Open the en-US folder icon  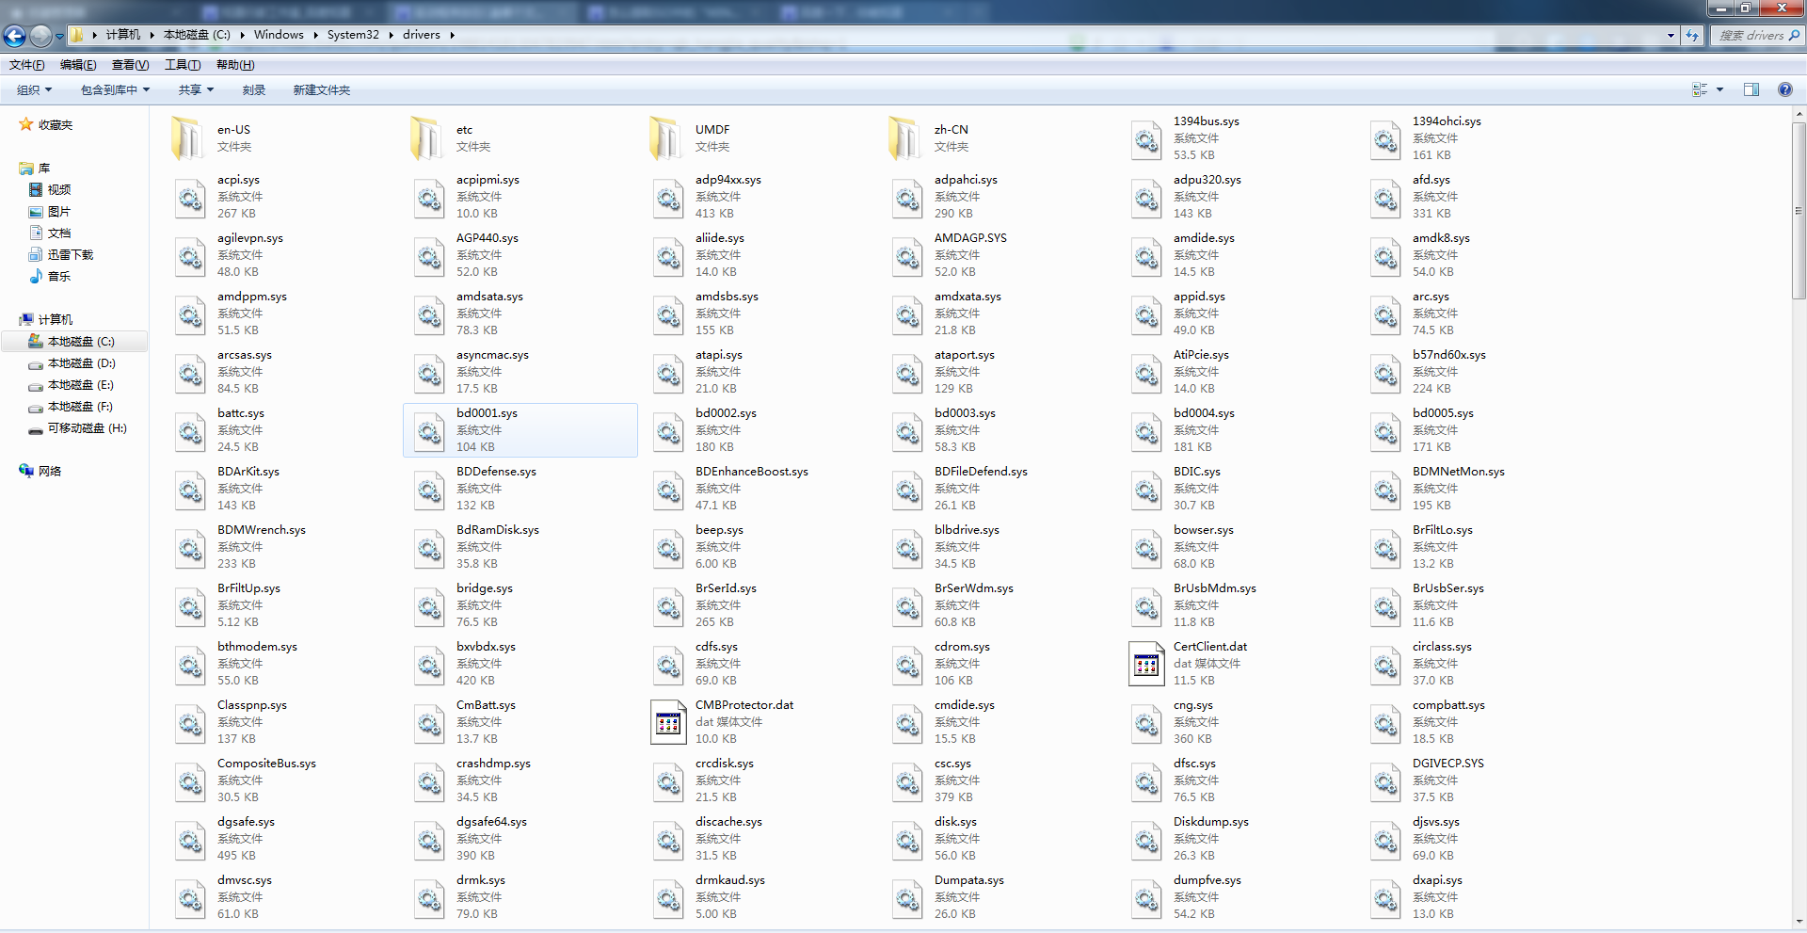coord(187,138)
